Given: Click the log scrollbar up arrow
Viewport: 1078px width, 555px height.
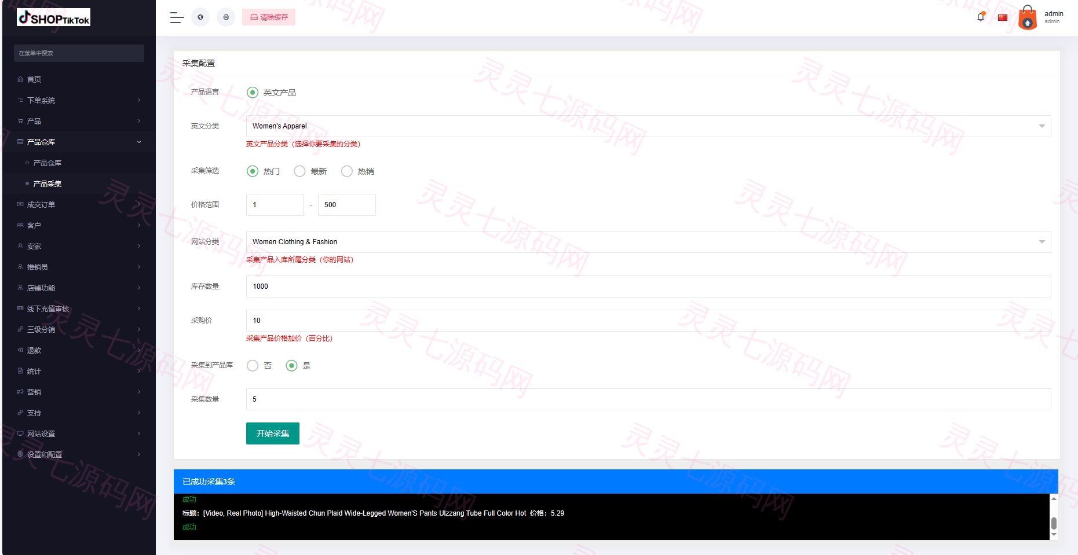Looking at the screenshot, I should (1054, 498).
